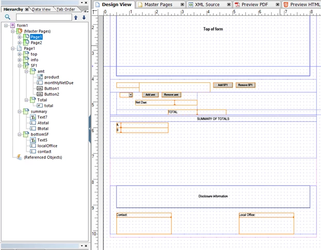This screenshot has height=250, width=321.
Task: Click the master Page2 icon in the tree
Action: [x=26, y=43]
